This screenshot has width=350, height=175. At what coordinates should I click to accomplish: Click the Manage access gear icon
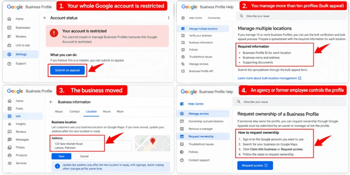pos(182,113)
